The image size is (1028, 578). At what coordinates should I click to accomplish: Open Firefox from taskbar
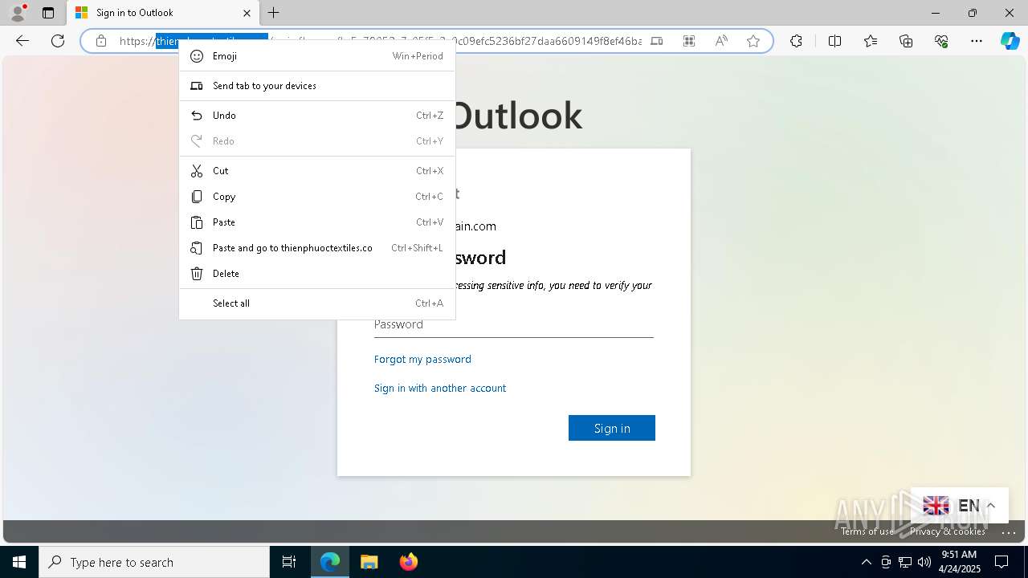(x=408, y=562)
